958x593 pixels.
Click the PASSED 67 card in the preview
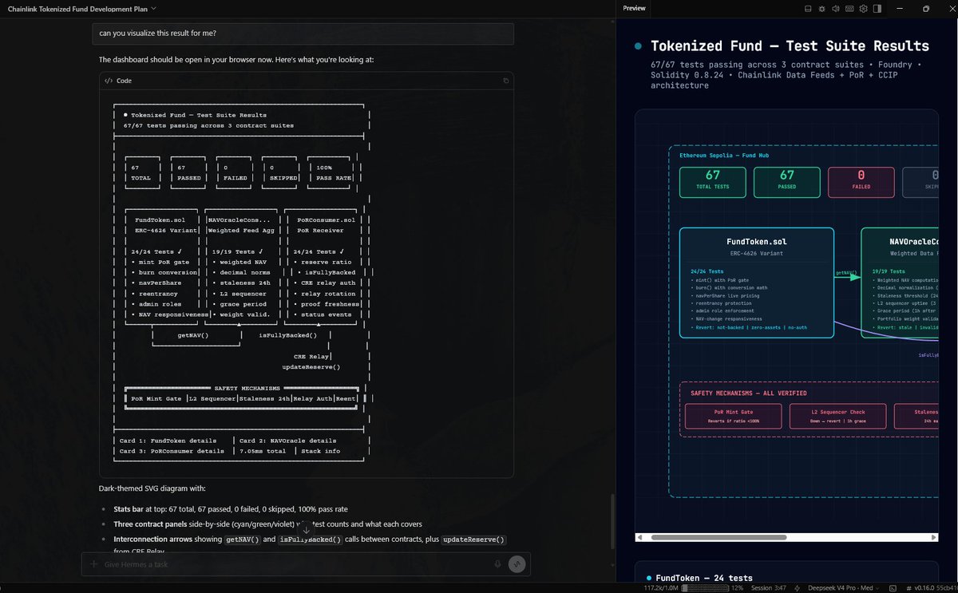tap(787, 182)
